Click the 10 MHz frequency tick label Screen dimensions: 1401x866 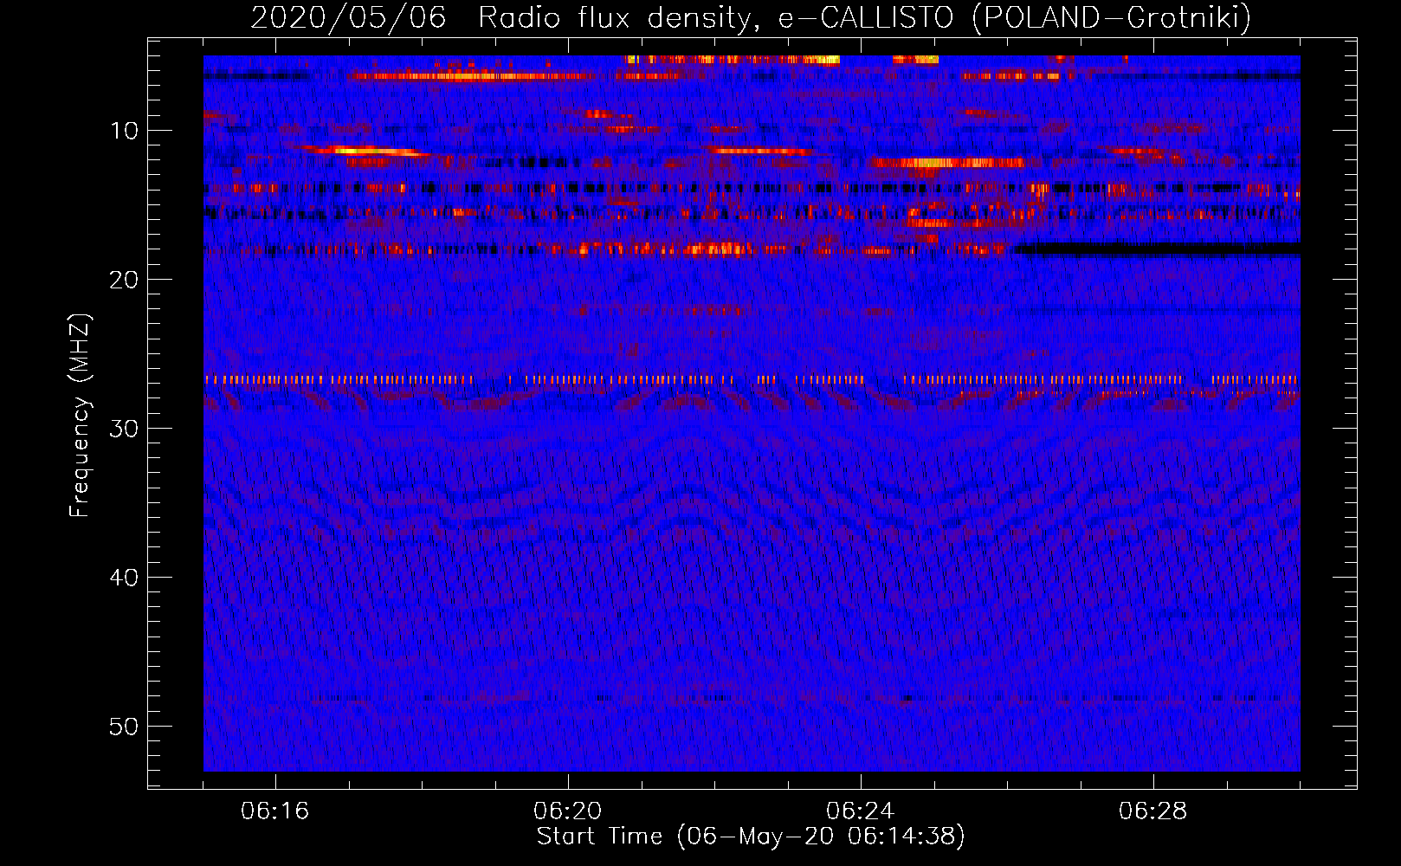pos(125,131)
